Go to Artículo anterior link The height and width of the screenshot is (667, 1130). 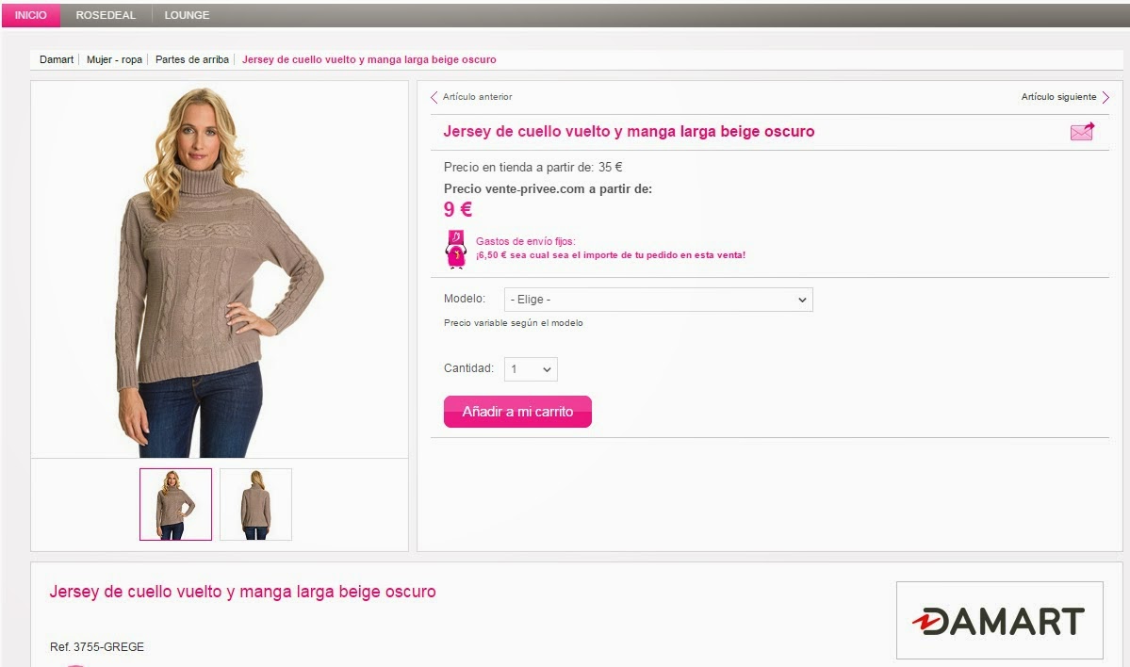[x=477, y=96]
